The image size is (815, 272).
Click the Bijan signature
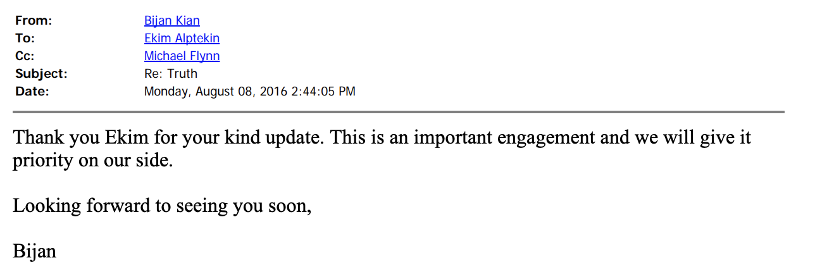tap(34, 252)
